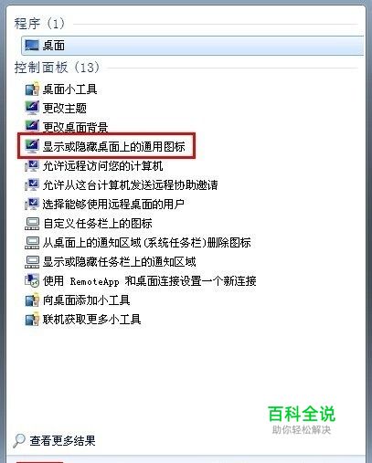
Task: Click taskbar icon beside 从桌面上的通知区域 entry
Action: (x=32, y=243)
